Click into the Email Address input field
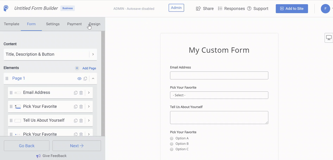The height and width of the screenshot is (160, 333). coord(219,76)
